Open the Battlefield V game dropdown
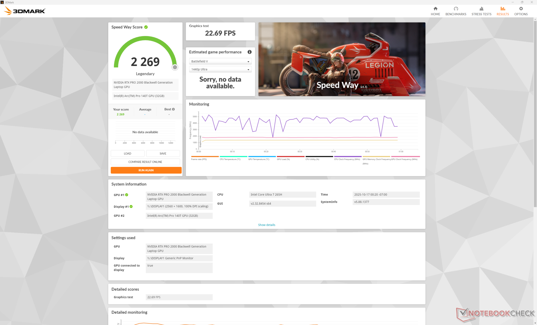537x325 pixels. click(x=220, y=61)
